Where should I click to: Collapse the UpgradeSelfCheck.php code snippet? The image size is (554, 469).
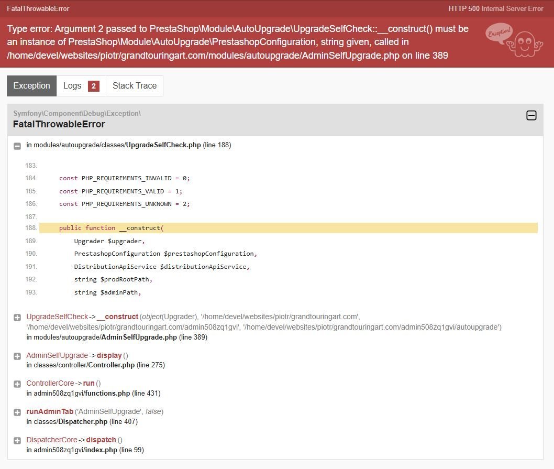pos(17,146)
